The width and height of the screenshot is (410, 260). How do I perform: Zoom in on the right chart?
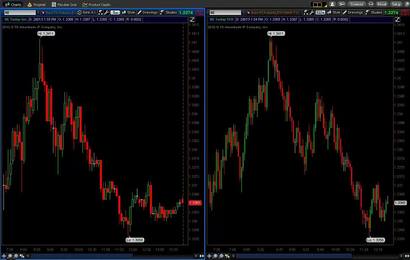pos(215,256)
